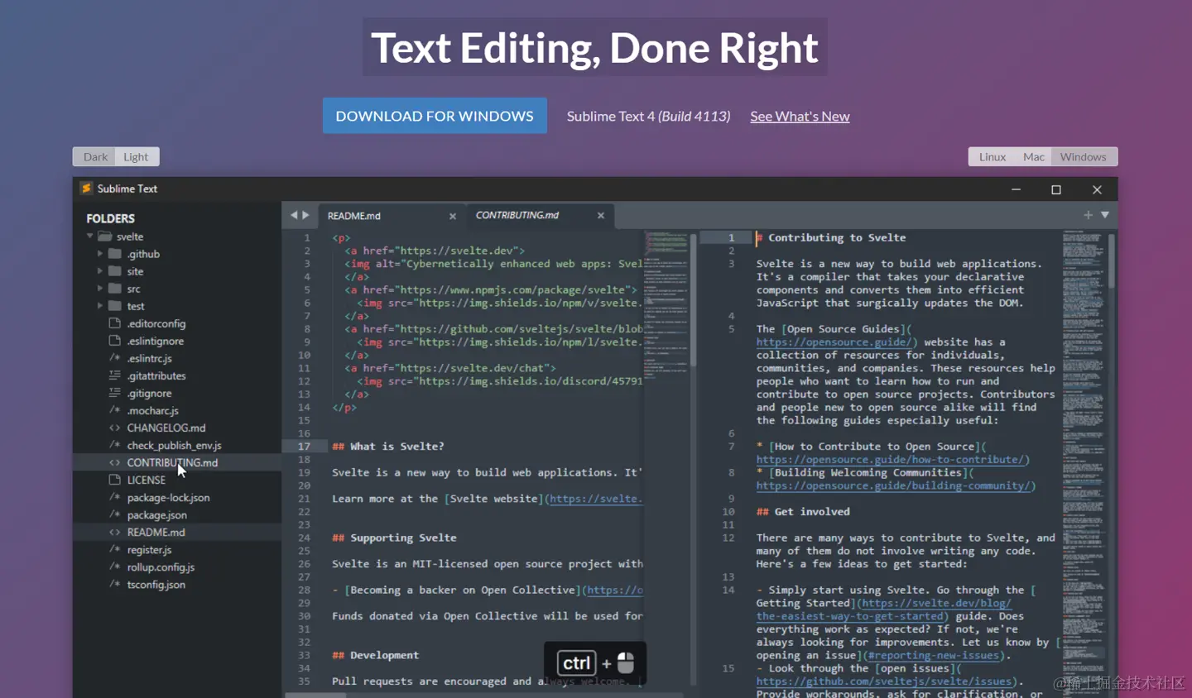This screenshot has width=1192, height=698.
Task: Click the "## Supporting Svelte" heading
Action: [x=394, y=538]
